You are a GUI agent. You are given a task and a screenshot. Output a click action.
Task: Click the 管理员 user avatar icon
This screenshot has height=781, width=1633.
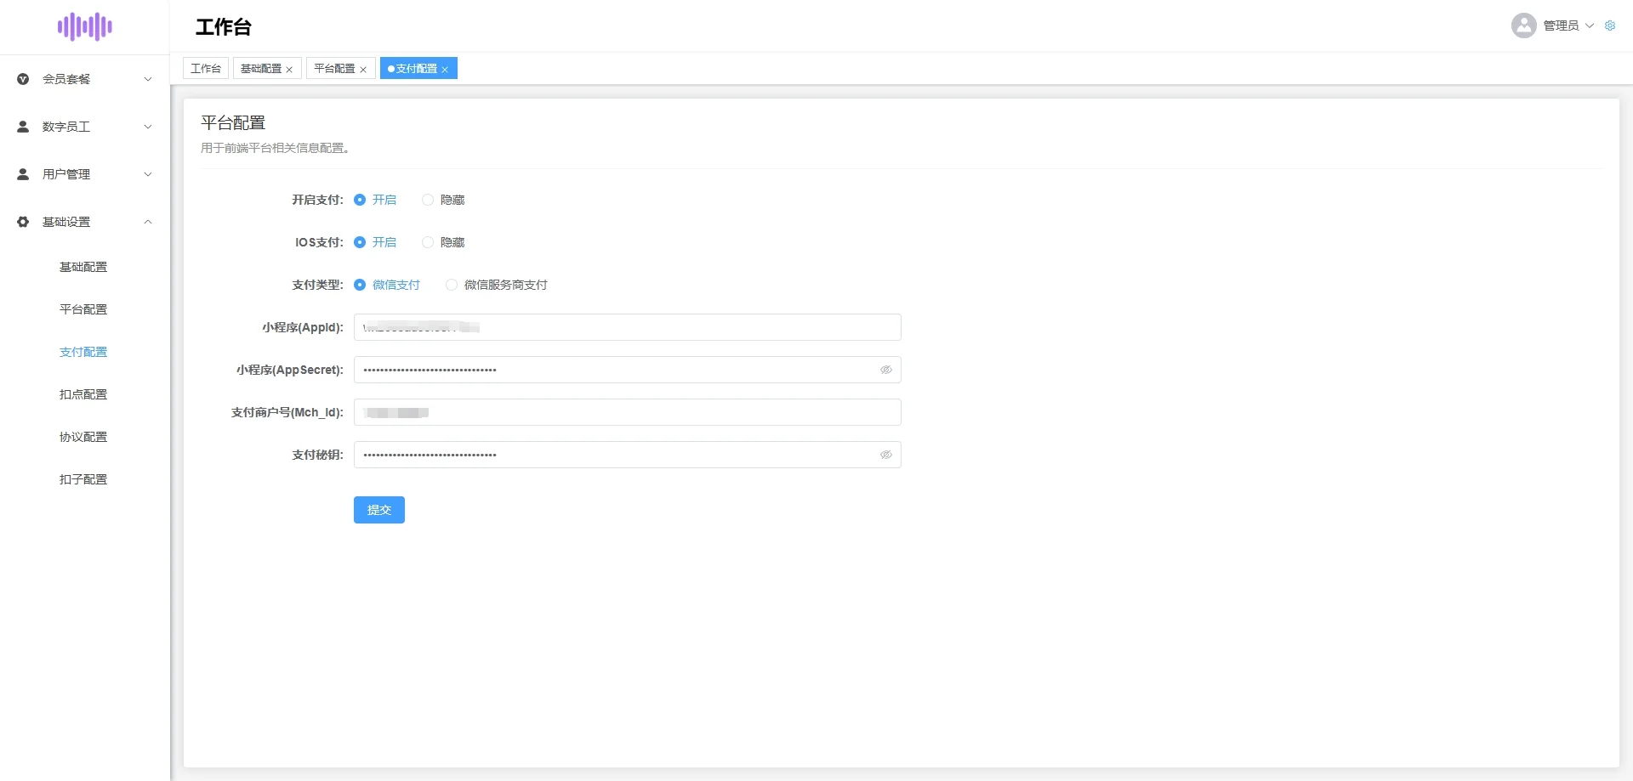click(1523, 25)
